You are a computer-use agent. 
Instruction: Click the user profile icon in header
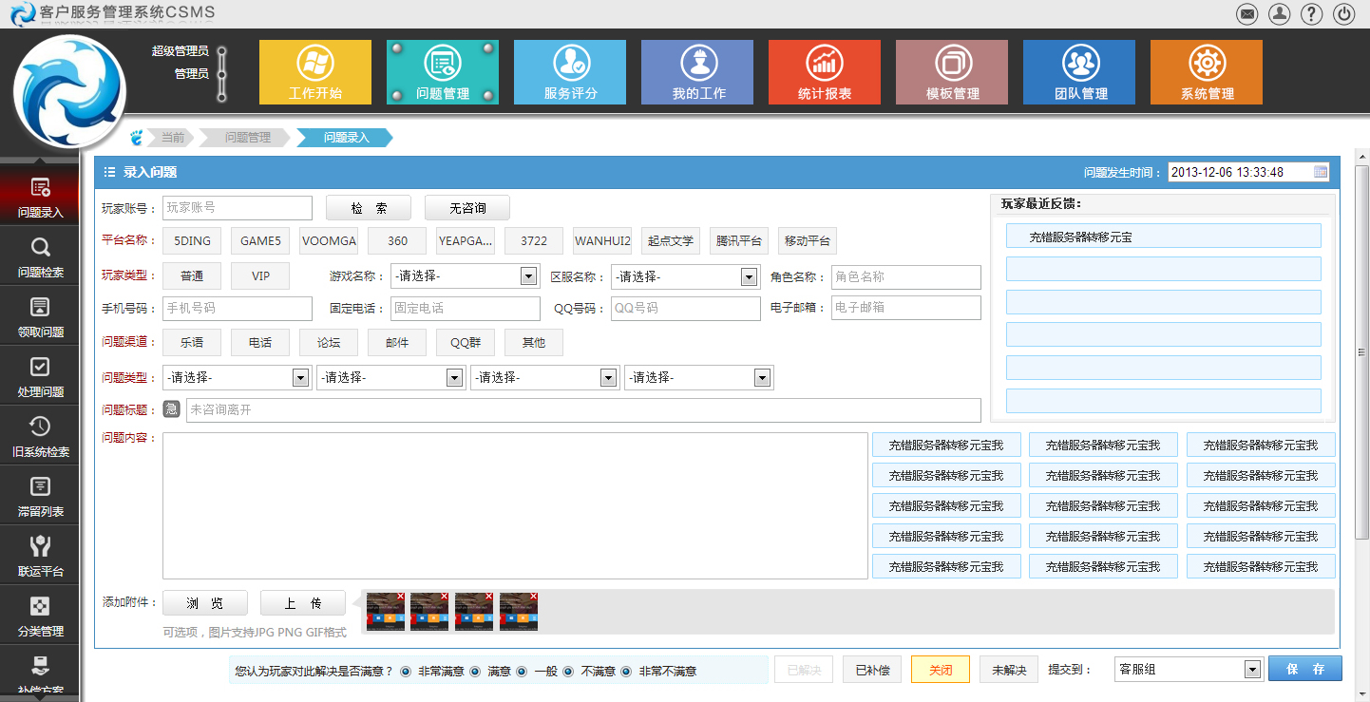click(1280, 14)
